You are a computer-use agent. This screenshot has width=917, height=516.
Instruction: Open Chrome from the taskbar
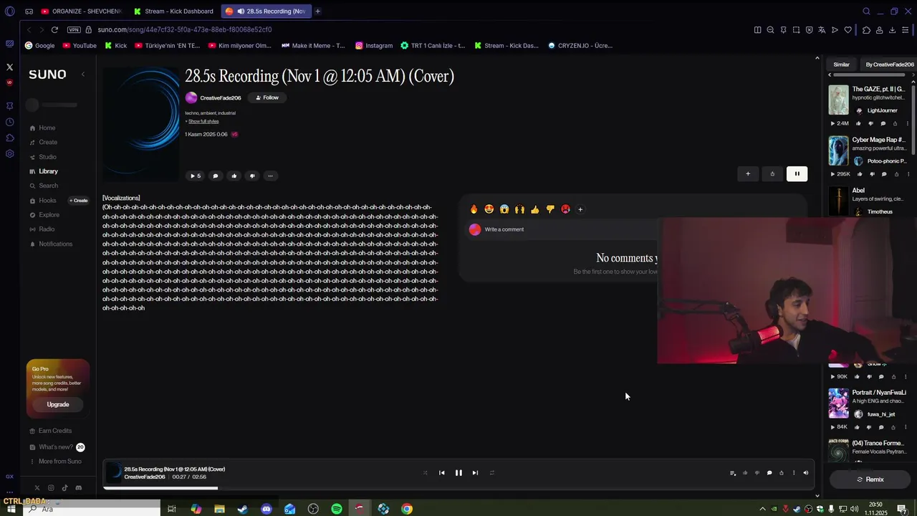(x=407, y=509)
